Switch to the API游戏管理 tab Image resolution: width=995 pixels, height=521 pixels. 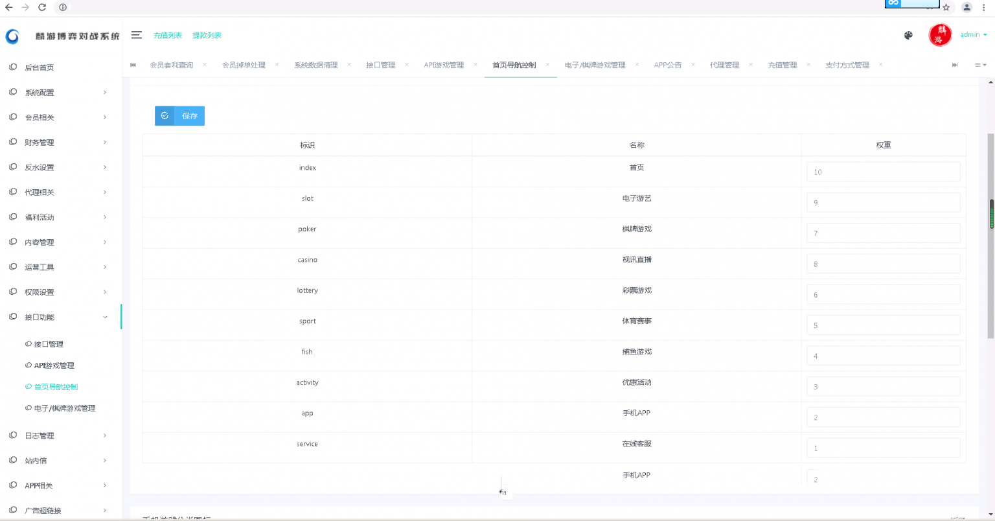click(444, 65)
